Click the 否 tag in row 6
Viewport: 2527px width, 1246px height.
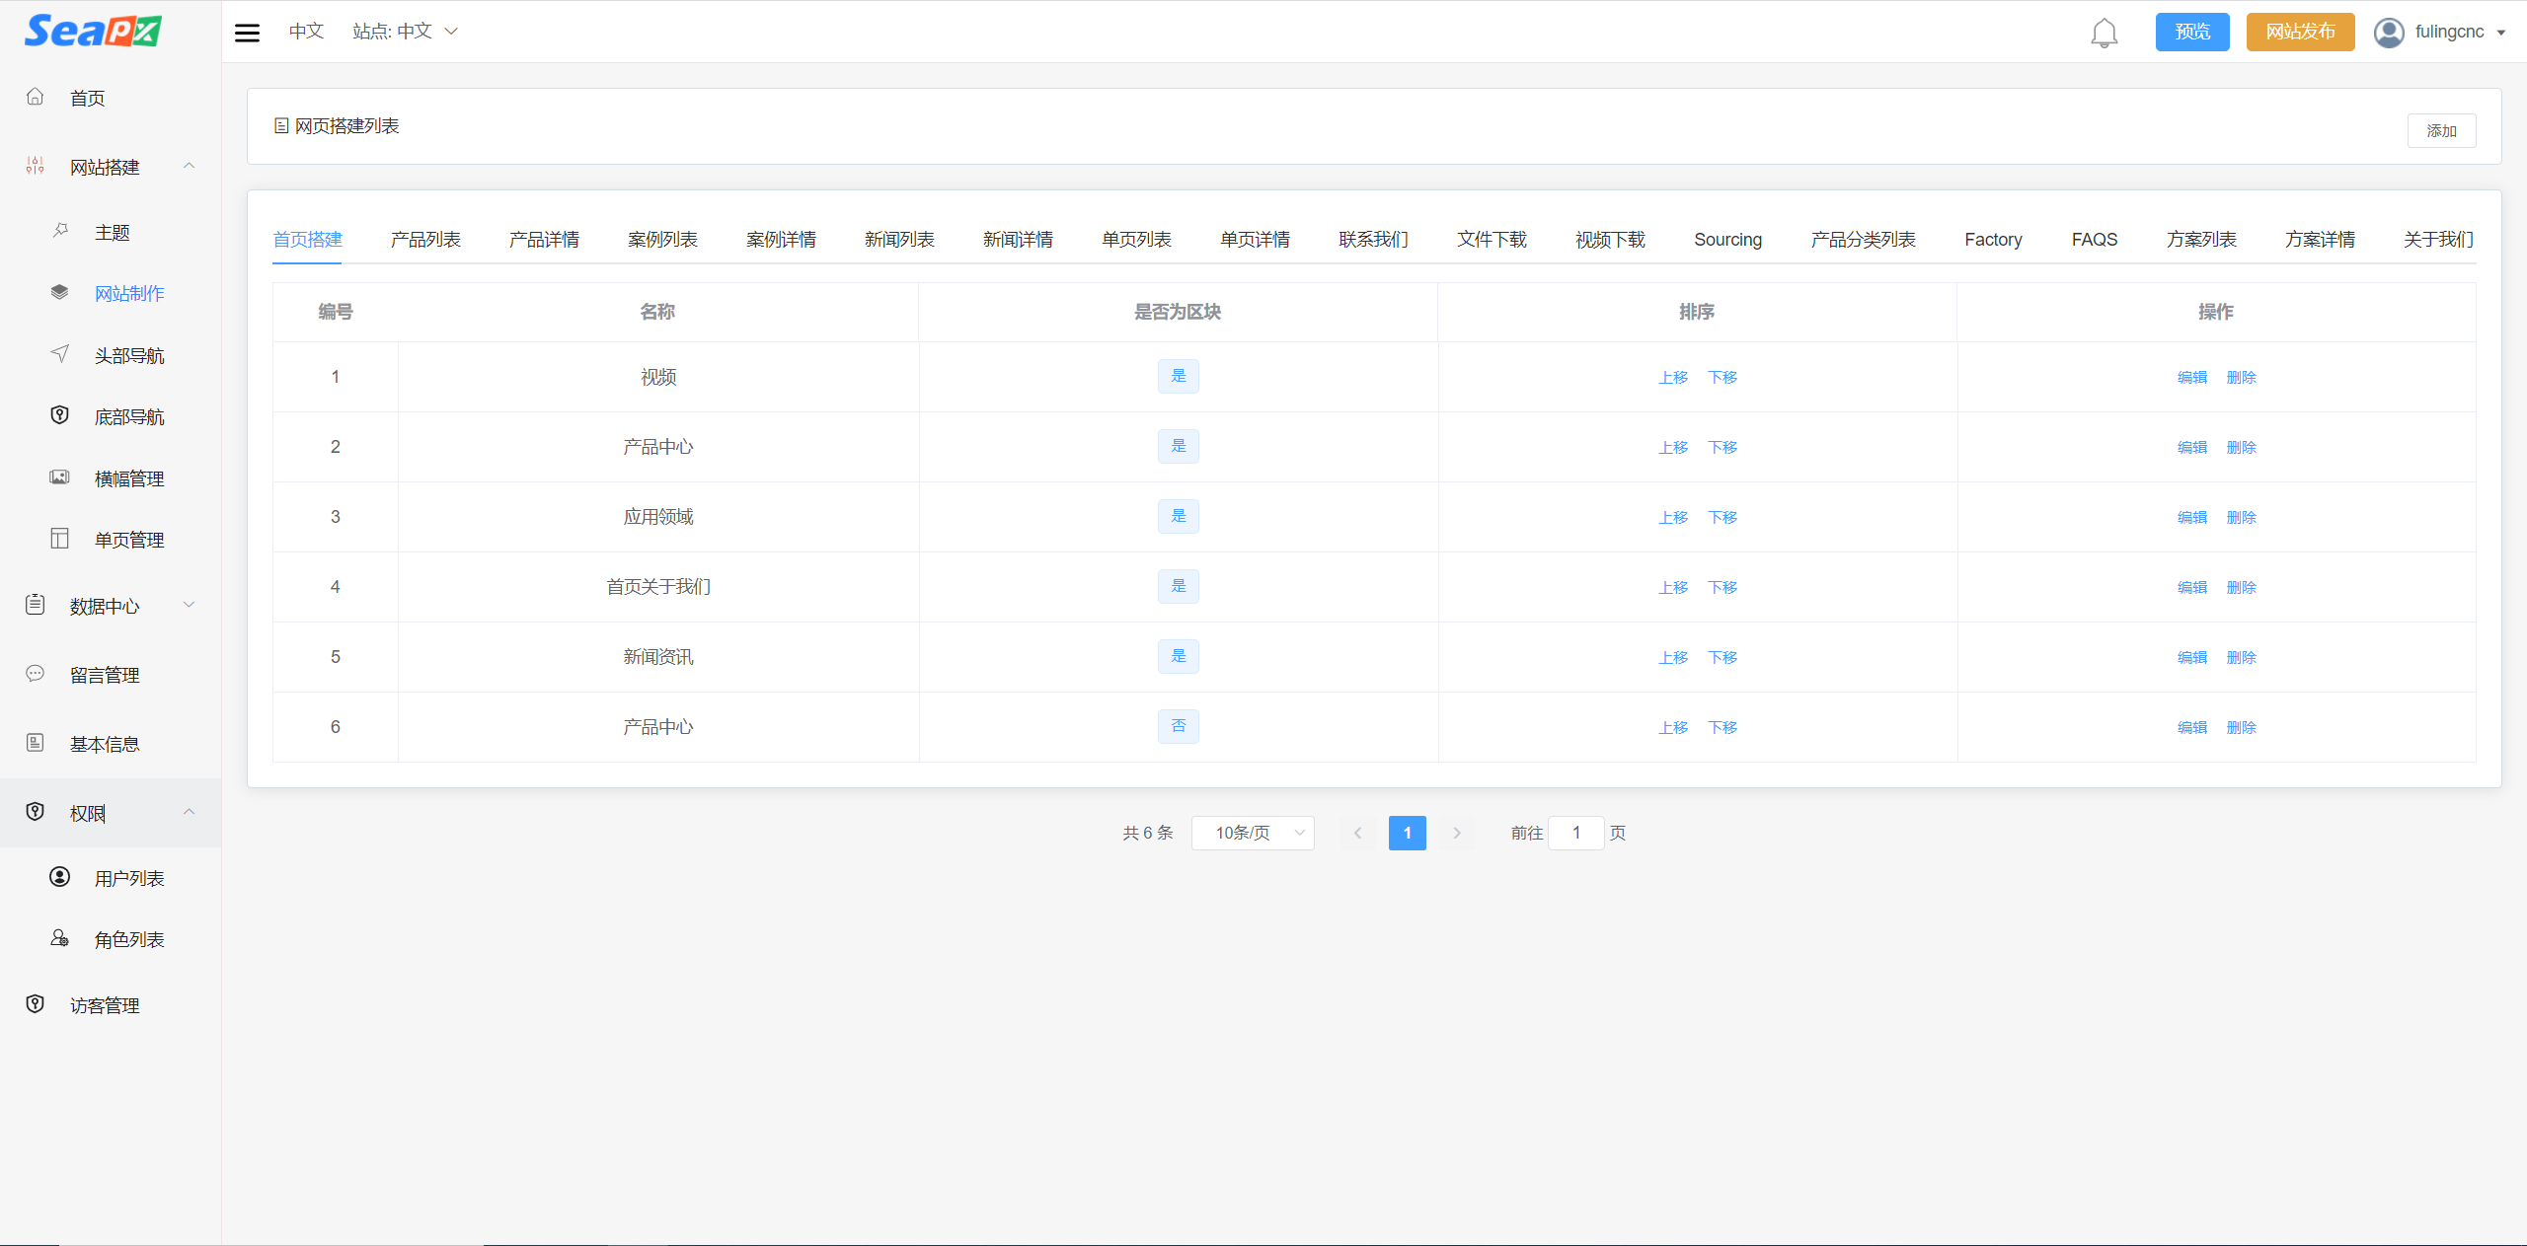[x=1179, y=726]
